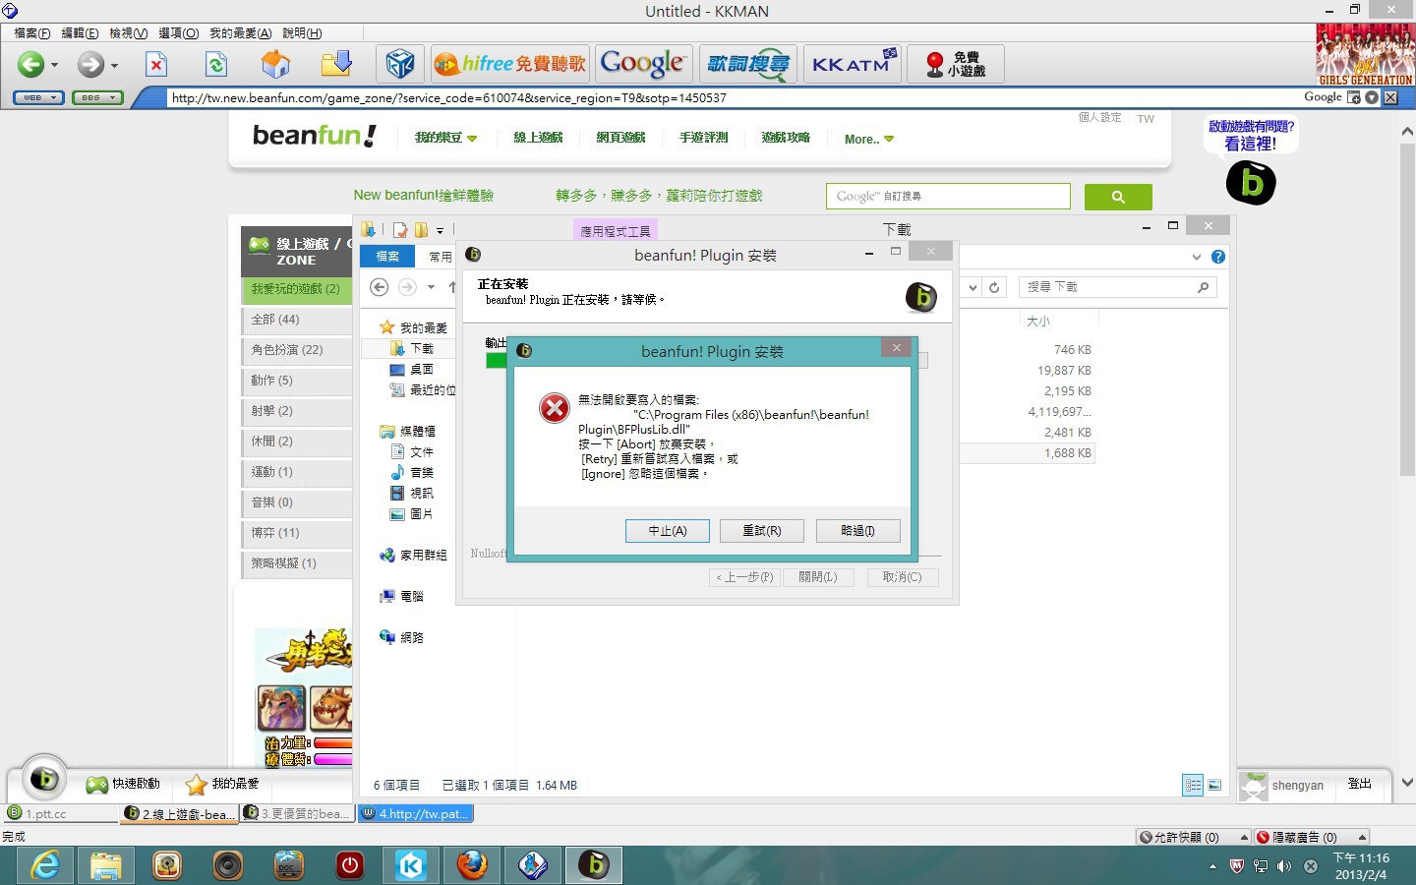Screen dimensions: 1416x885
Task: Click the beanfun installer icon in taskbar
Action: [594, 865]
